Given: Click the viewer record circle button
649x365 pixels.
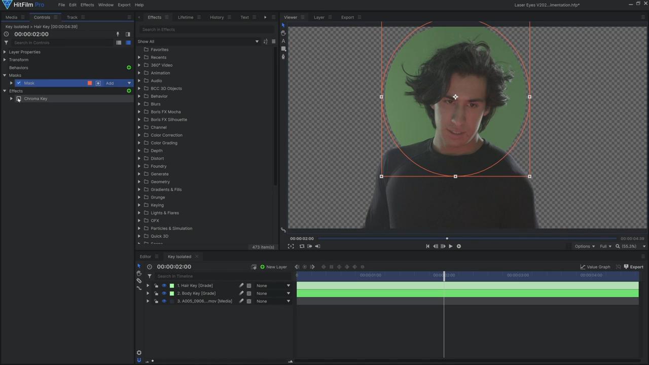Looking at the screenshot, I should (x=459, y=246).
